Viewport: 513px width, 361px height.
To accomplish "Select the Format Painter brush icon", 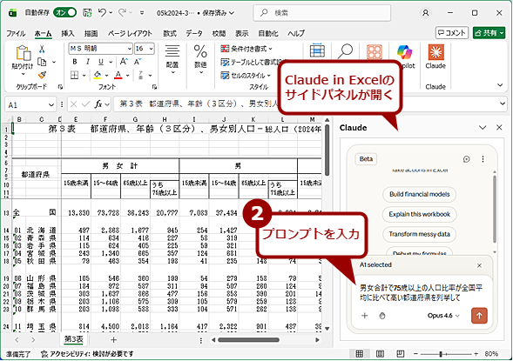I will point(42,75).
